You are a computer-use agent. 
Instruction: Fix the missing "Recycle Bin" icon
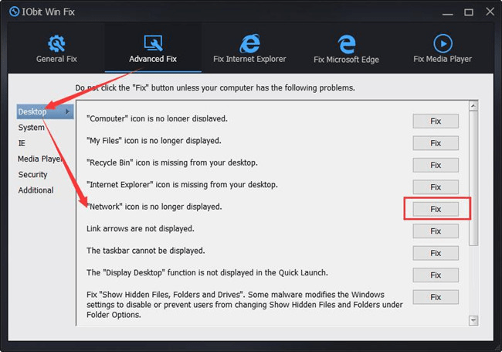pos(436,165)
